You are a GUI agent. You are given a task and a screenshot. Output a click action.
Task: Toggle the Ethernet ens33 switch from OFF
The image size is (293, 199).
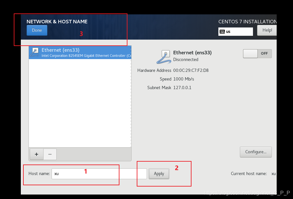(257, 53)
